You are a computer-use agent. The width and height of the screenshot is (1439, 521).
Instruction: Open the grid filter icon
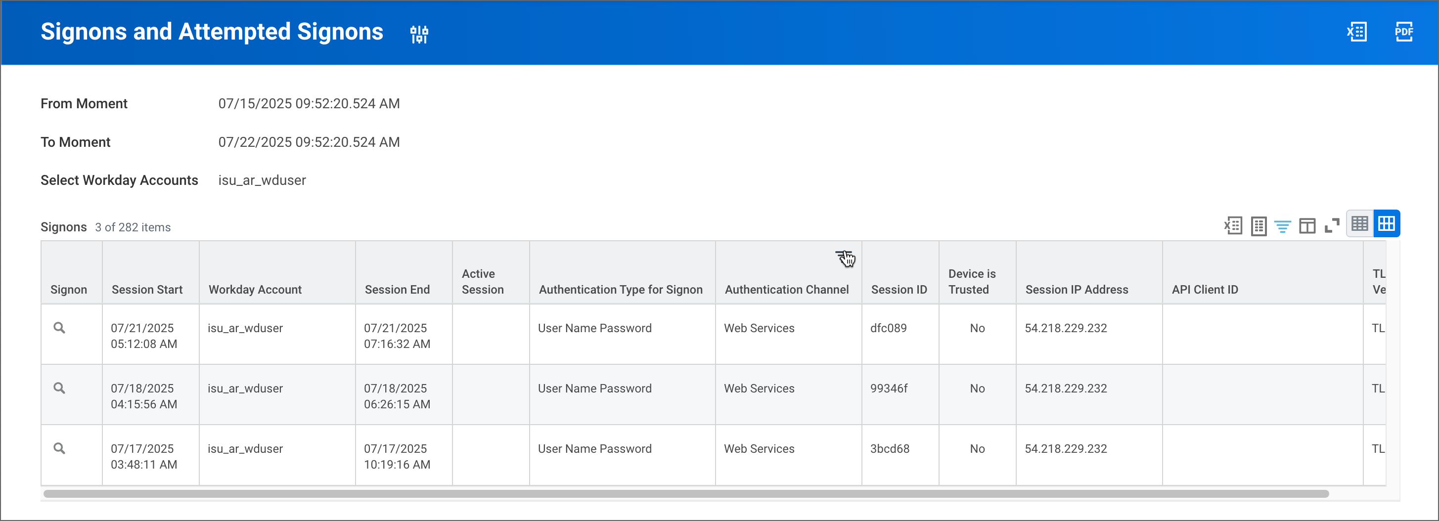pos(1283,226)
